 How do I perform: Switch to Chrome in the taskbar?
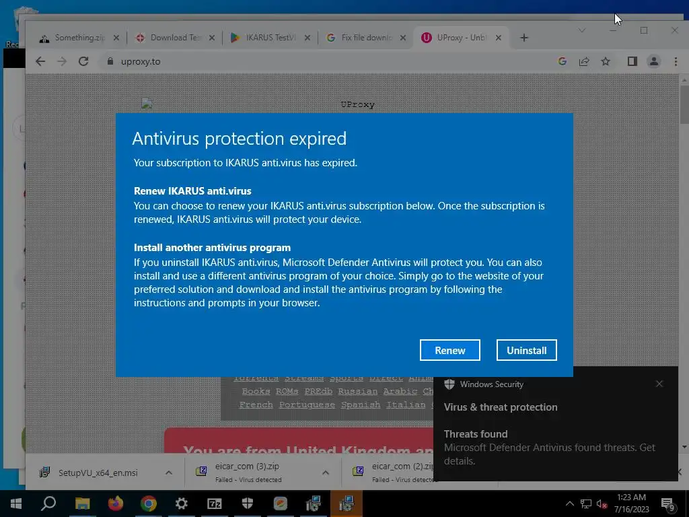pyautogui.click(x=149, y=504)
